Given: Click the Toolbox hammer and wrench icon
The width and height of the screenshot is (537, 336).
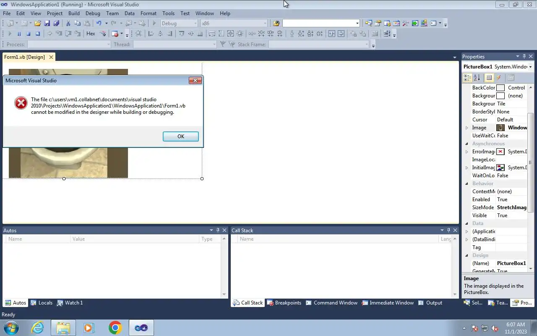Looking at the screenshot, I should [x=405, y=23].
